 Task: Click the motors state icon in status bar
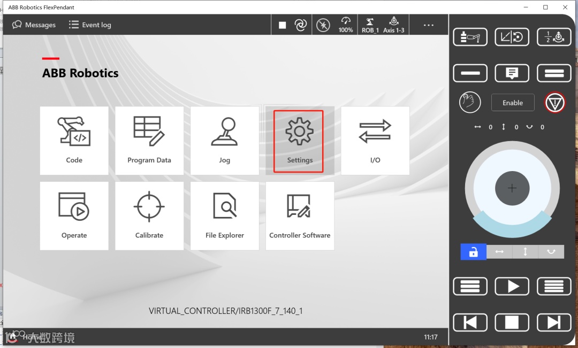click(x=323, y=25)
